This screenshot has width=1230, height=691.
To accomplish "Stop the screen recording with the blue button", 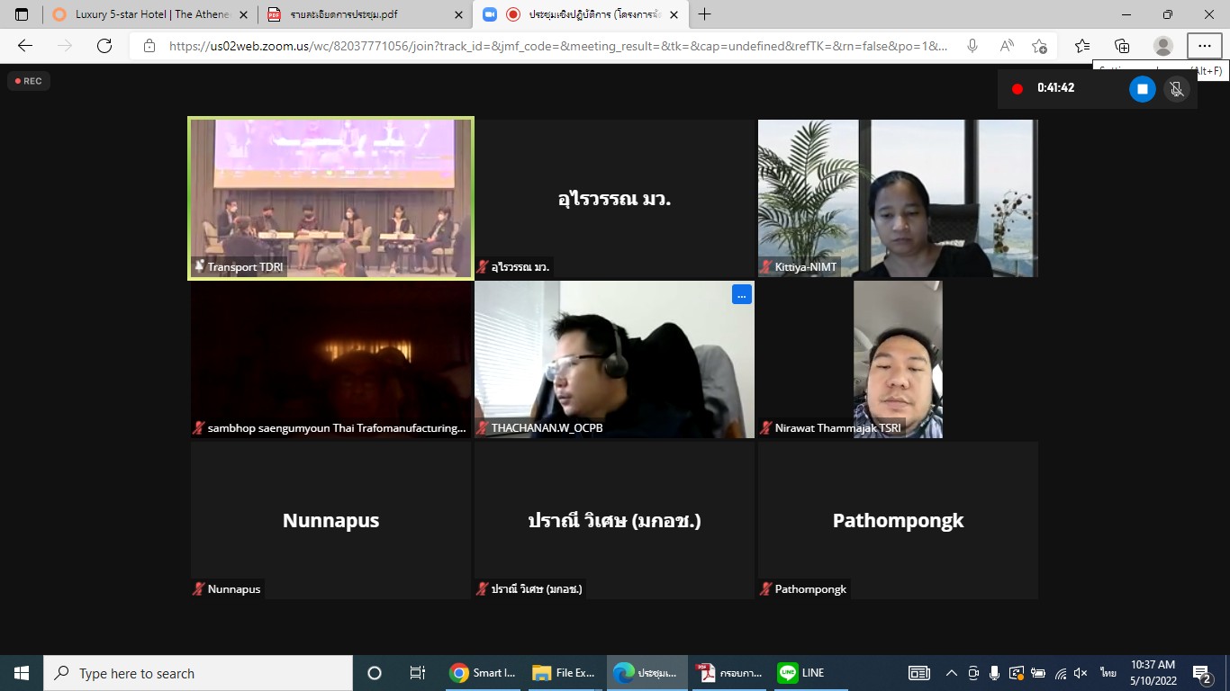I will click(x=1142, y=89).
